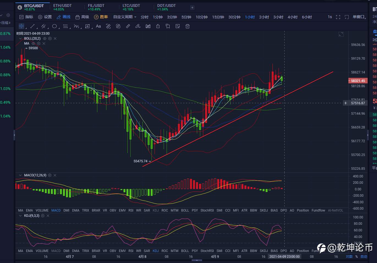
Task: Open the 高级 advanced tools
Action: [82, 17]
